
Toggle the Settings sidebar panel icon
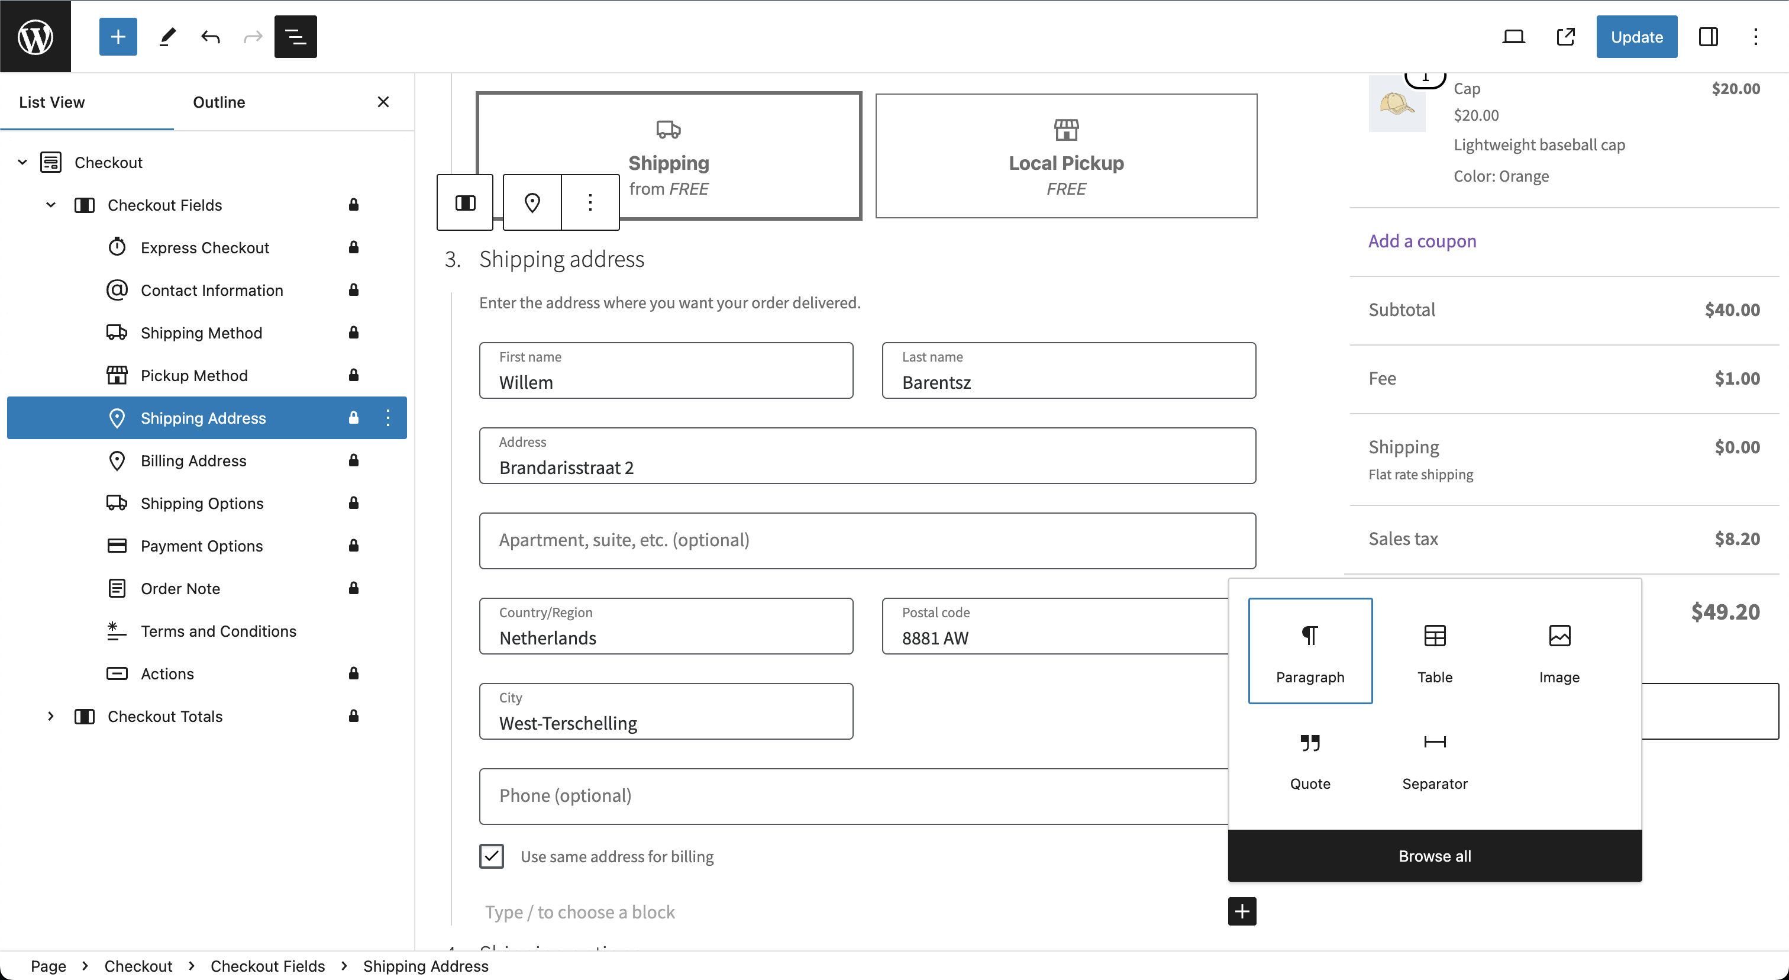coord(1709,36)
